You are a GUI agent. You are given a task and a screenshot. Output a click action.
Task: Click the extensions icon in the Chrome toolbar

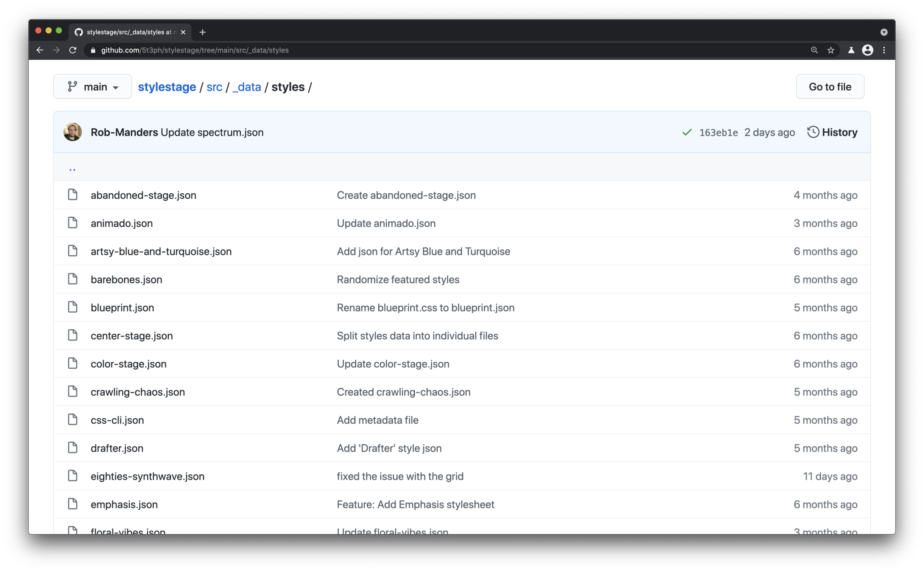851,50
